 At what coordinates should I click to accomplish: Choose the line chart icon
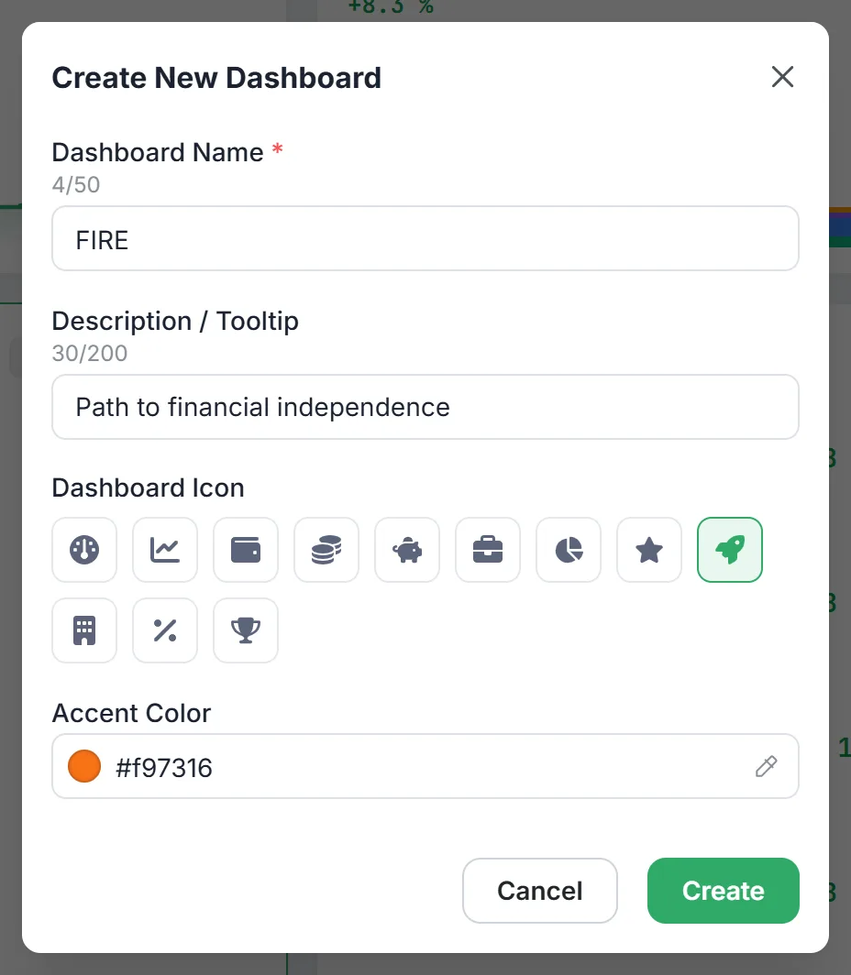(165, 550)
